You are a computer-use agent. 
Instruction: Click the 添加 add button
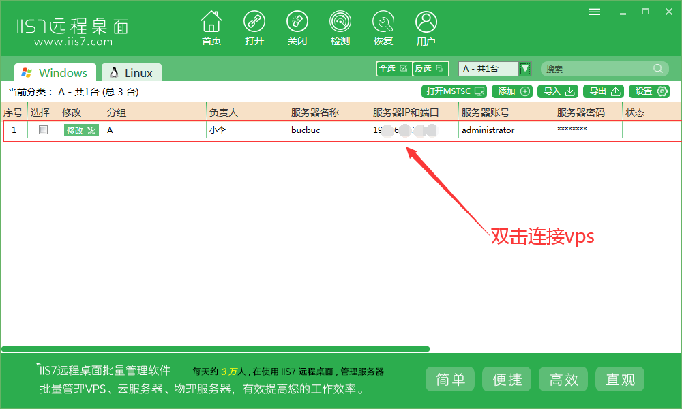pos(512,91)
